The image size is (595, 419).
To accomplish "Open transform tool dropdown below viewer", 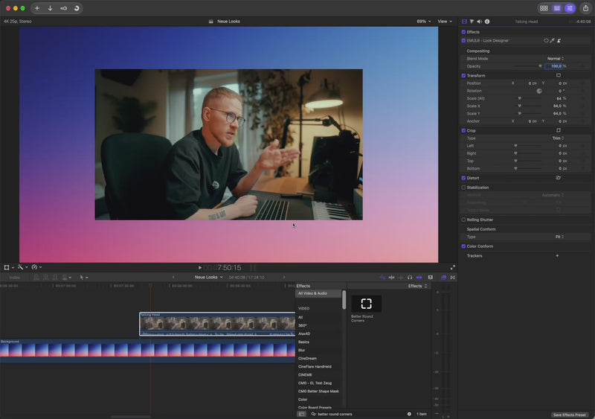I will [9, 267].
